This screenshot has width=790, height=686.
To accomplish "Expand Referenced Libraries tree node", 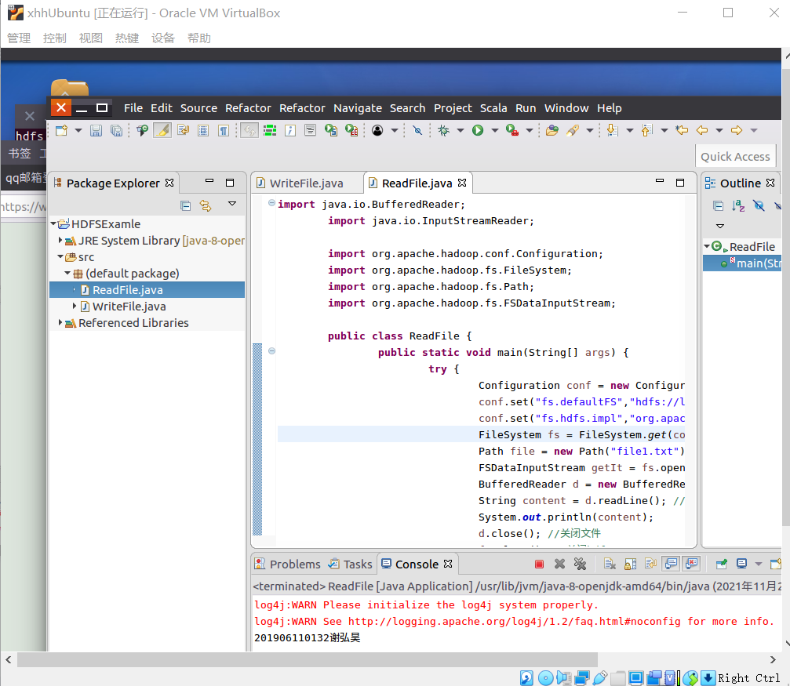I will tap(61, 323).
